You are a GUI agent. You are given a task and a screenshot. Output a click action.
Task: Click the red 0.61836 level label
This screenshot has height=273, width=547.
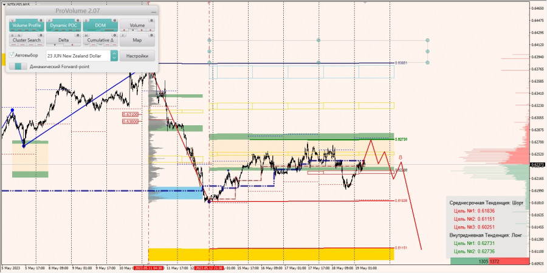point(401,201)
